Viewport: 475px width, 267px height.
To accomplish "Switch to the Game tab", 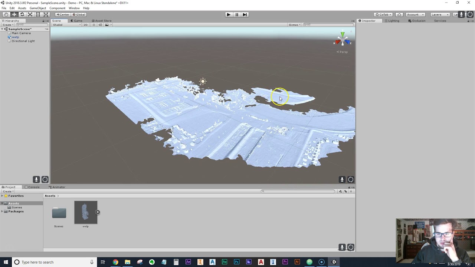I will point(76,21).
